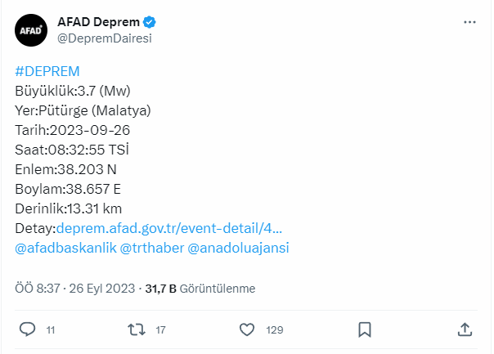Click the 26 Eyl 2023 date
The image size is (494, 354).
102,289
